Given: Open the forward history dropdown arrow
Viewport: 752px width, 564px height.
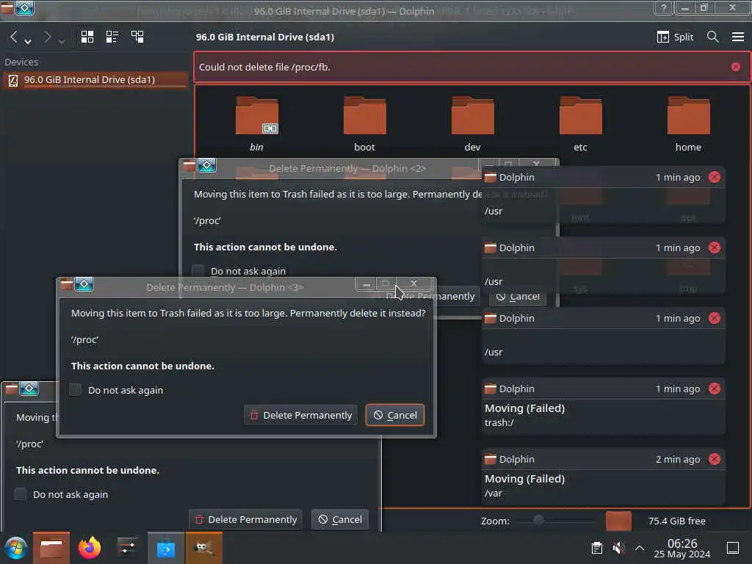Looking at the screenshot, I should [x=62, y=42].
